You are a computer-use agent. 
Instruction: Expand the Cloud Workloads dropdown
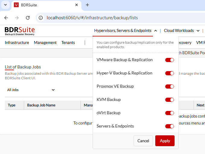pos(181,30)
